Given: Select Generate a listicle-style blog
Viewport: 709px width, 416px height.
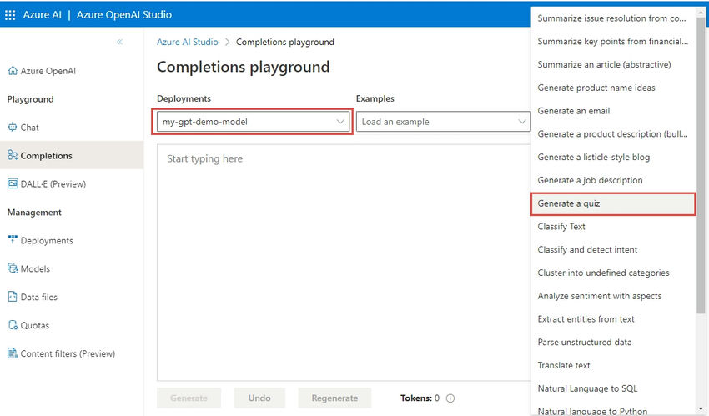Looking at the screenshot, I should pos(613,157).
